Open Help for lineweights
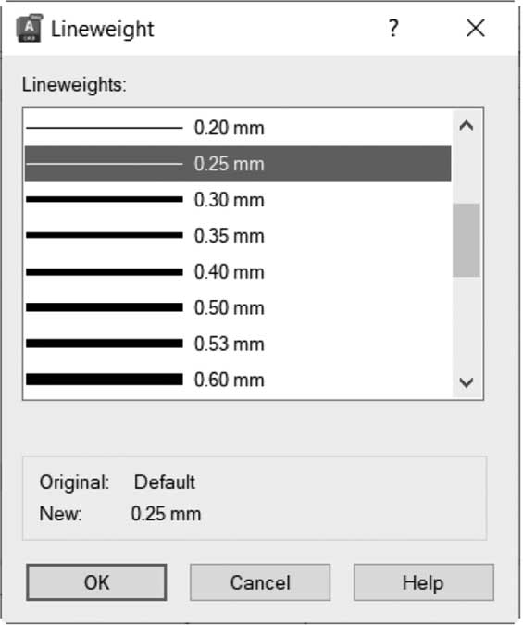The width and height of the screenshot is (523, 625). 423,582
